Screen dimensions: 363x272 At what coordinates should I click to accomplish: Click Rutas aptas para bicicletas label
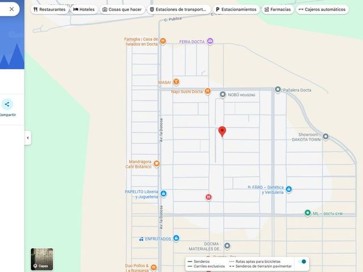[x=258, y=262]
